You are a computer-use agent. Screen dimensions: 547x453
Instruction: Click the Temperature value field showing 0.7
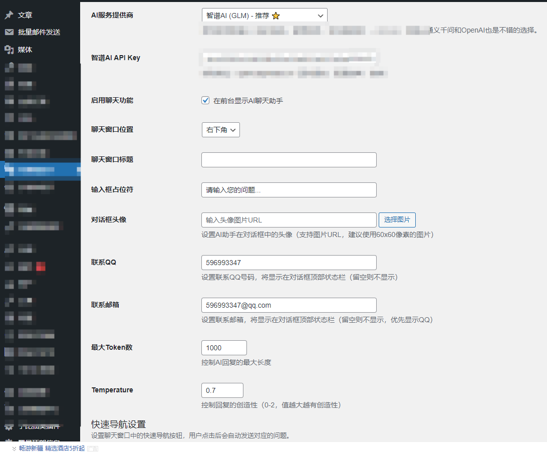click(222, 390)
